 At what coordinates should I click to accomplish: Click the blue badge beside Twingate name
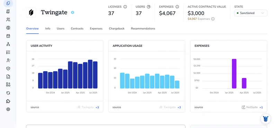click(x=72, y=12)
